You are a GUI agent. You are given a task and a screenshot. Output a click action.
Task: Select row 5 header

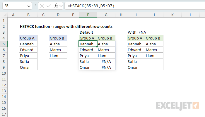pyautogui.click(x=4, y=44)
